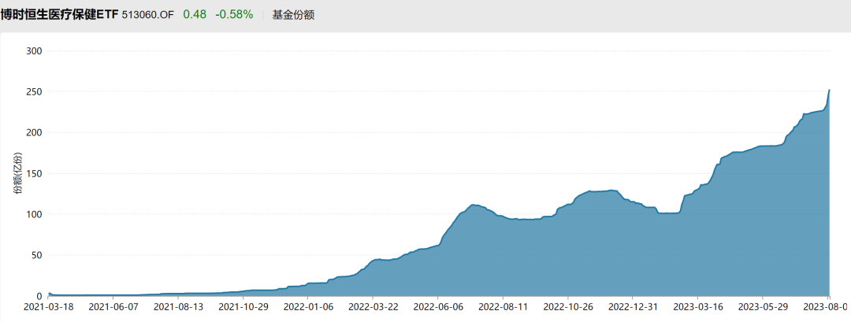
Task: Click the price value 0.48
Action: (x=195, y=15)
